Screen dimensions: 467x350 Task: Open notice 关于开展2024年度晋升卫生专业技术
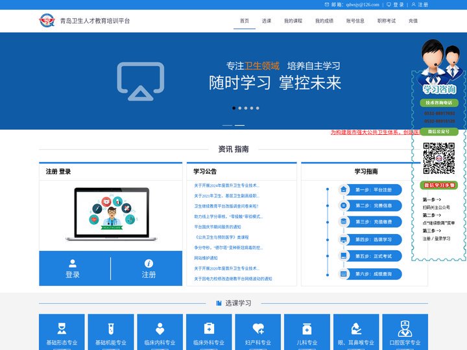click(226, 185)
